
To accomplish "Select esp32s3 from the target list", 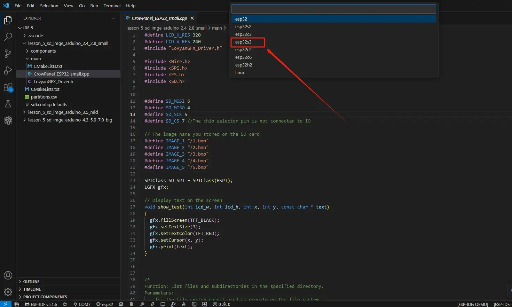I will 243,42.
